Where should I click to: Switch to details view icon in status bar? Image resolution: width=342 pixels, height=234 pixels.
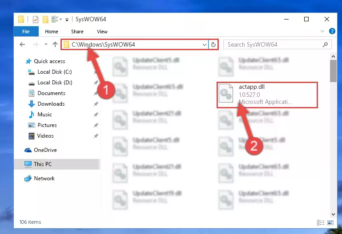(x=321, y=223)
